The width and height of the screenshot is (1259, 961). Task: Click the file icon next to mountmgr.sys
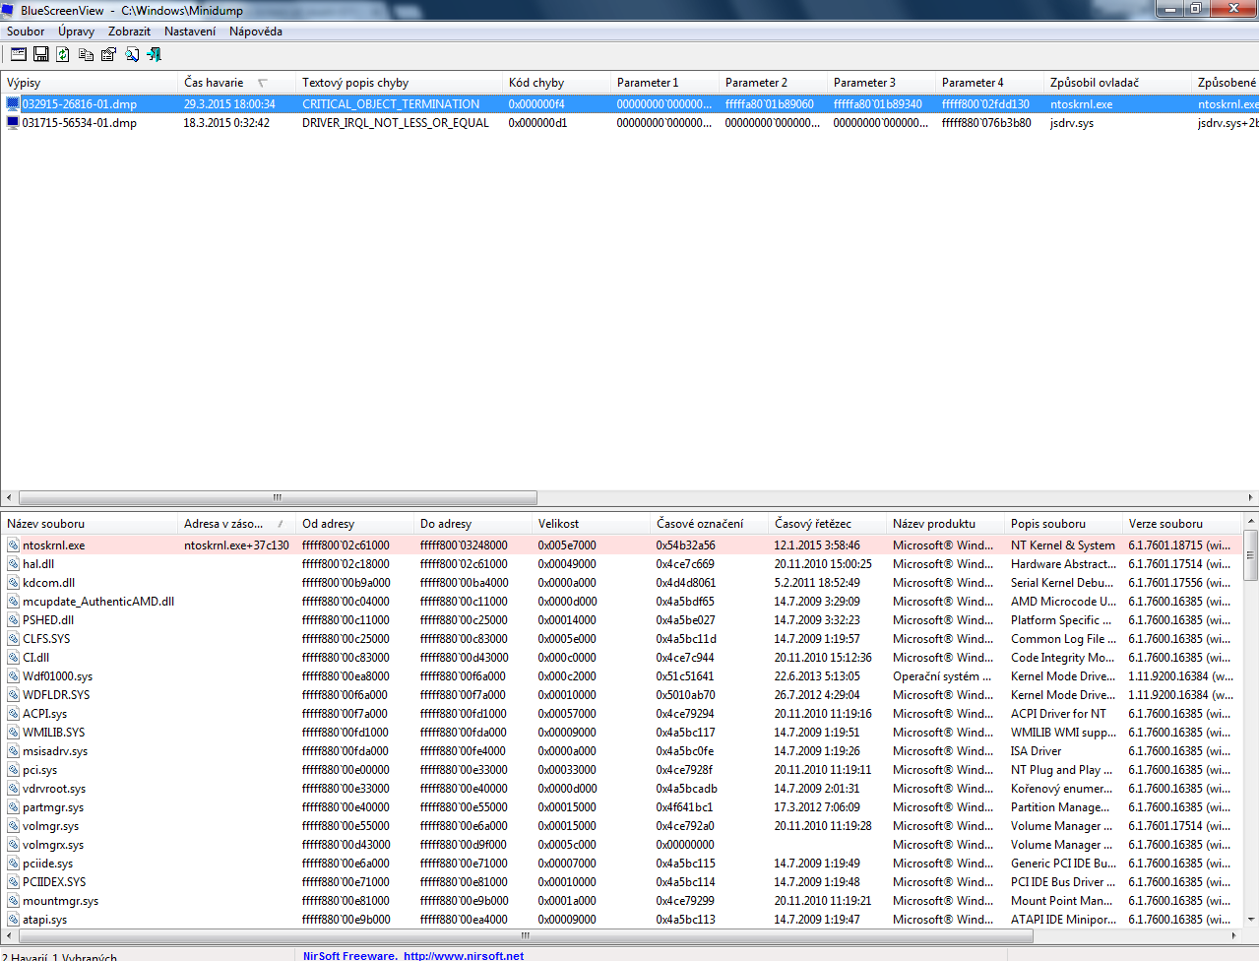tap(14, 901)
